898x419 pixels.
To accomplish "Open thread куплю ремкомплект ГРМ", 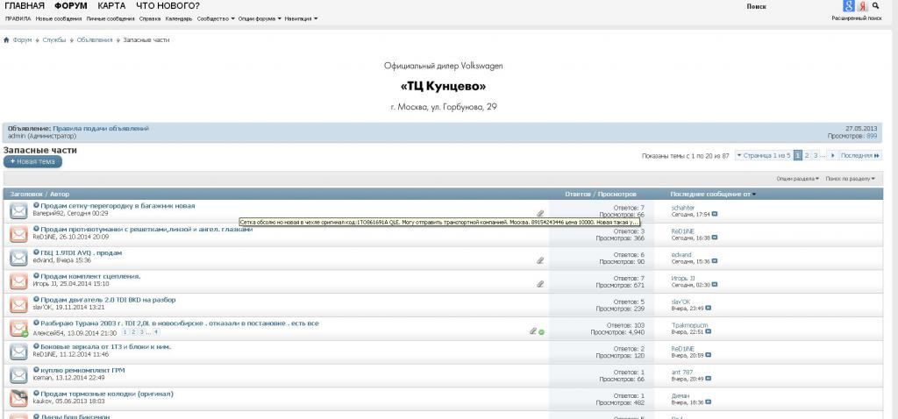I will 82,370.
